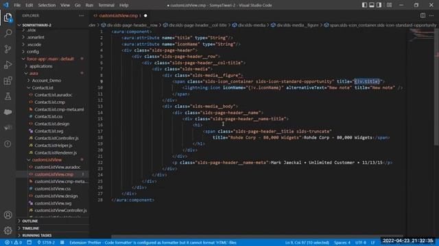This screenshot has height=246, width=439.
Task: Expand the RUNNING TASKS section
Action: 36,235
